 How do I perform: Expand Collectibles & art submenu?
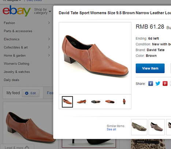click(x=49, y=47)
